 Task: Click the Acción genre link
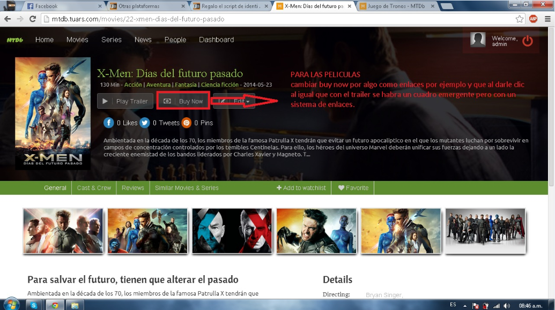(x=133, y=85)
